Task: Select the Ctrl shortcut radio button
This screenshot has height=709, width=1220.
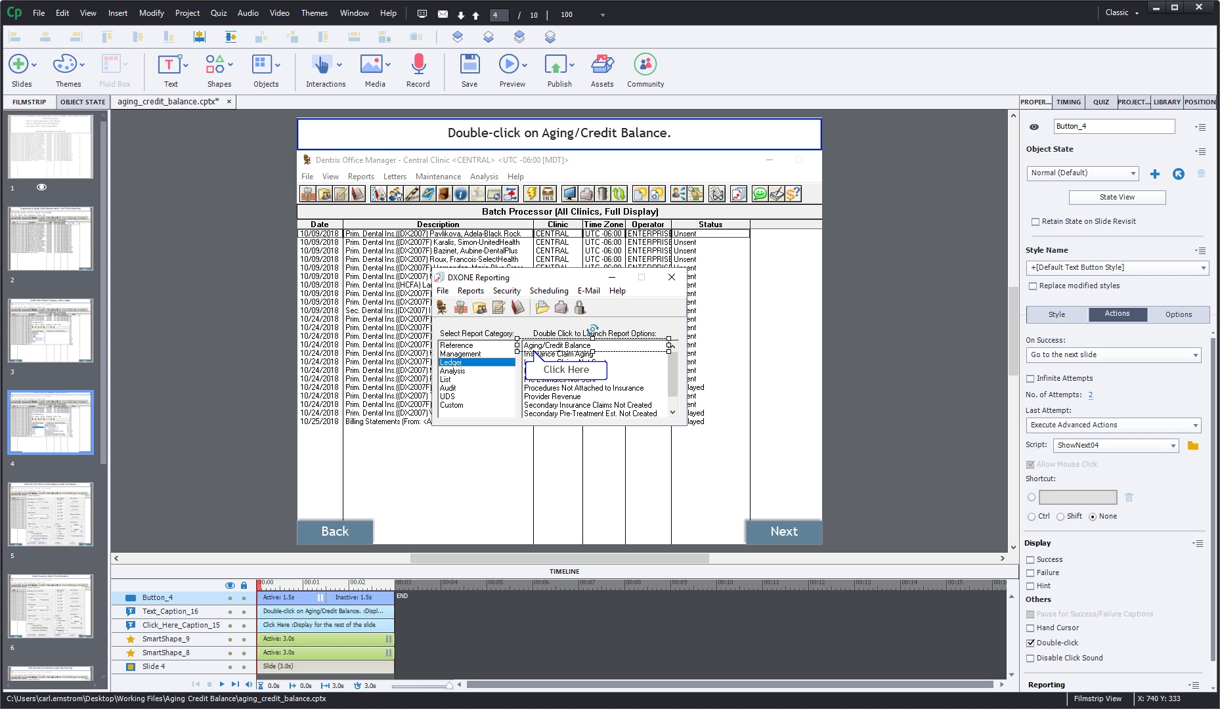Action: point(1032,517)
